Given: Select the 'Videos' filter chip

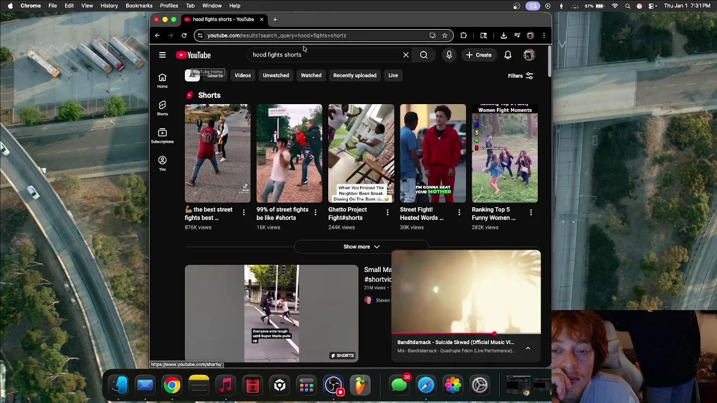Looking at the screenshot, I should [x=243, y=76].
